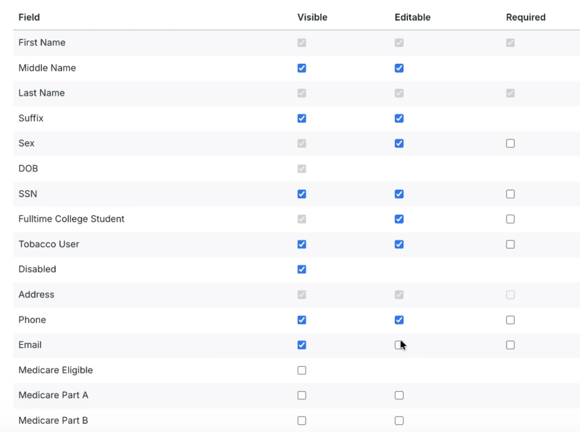Image resolution: width=580 pixels, height=432 pixels.
Task: Click disabled Editable checkbox for Last Name
Action: (399, 93)
